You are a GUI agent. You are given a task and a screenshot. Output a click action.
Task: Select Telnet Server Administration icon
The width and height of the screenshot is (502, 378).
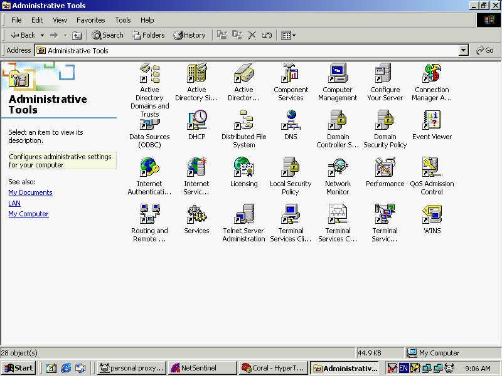click(243, 215)
